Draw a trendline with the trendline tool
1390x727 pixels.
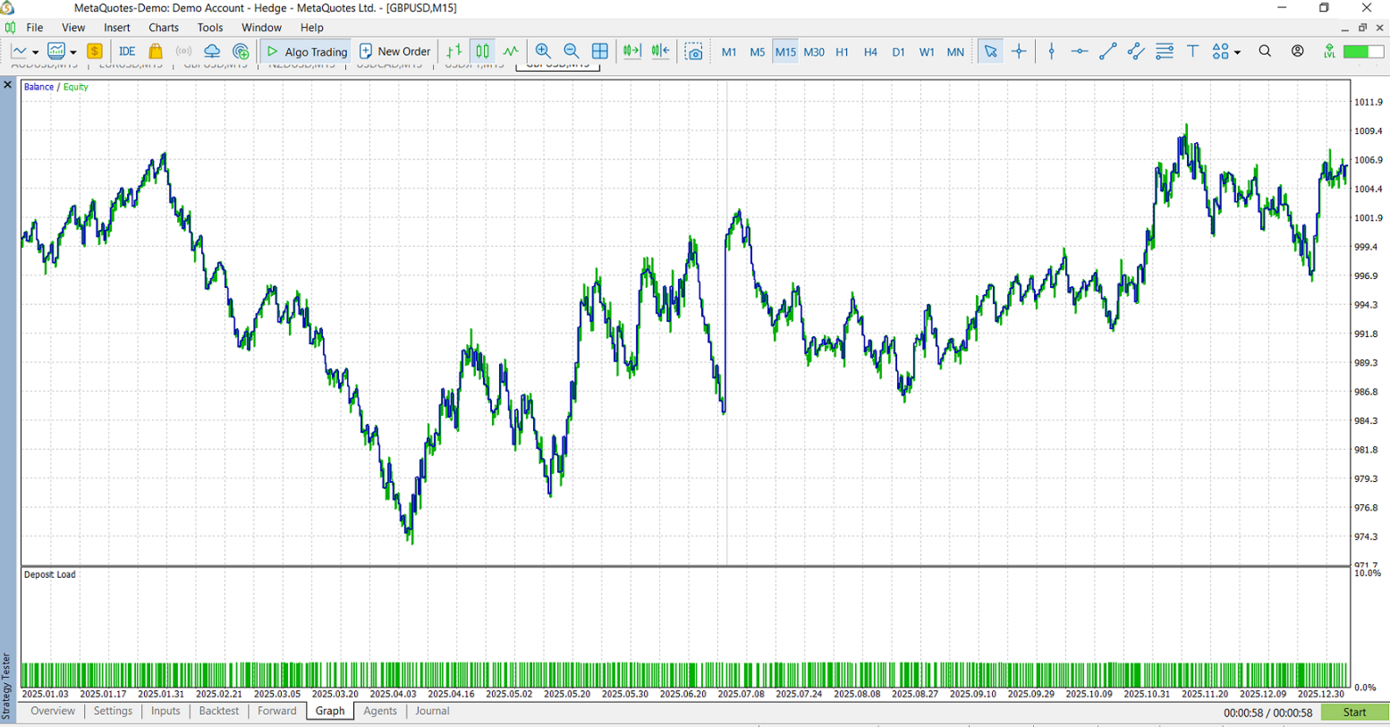[x=1107, y=52]
